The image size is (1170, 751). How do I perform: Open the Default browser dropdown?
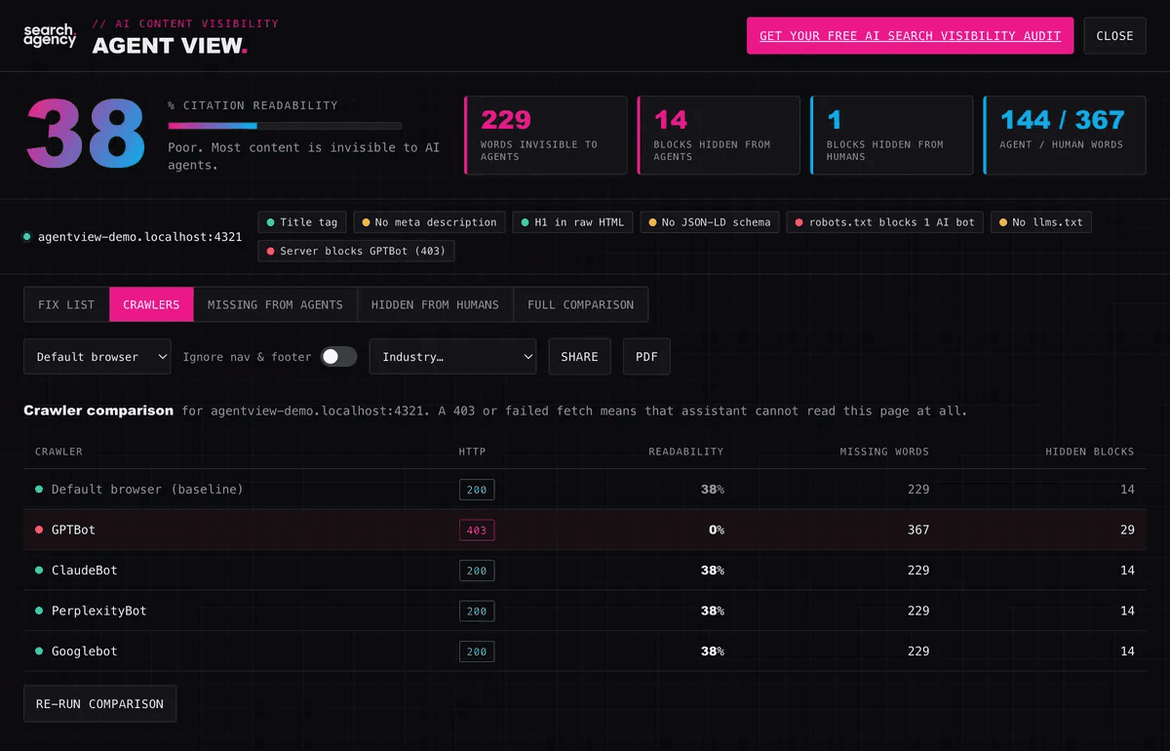[97, 357]
